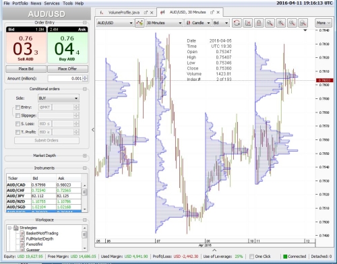
Task: Click the Place Bid button
Action: tap(26, 69)
